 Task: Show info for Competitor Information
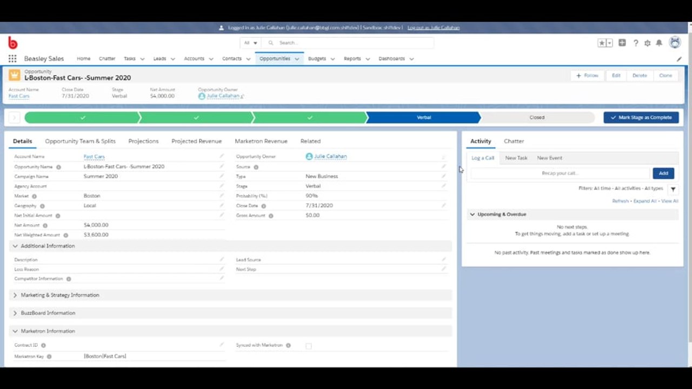coord(69,279)
